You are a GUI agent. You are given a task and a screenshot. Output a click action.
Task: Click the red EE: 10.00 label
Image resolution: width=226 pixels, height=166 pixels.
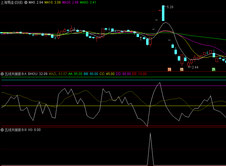click(x=139, y=74)
